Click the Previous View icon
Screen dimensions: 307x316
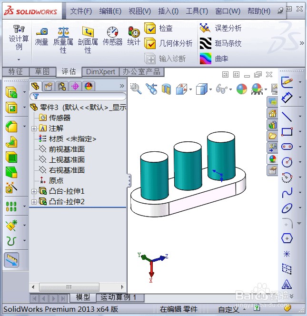point(151,89)
